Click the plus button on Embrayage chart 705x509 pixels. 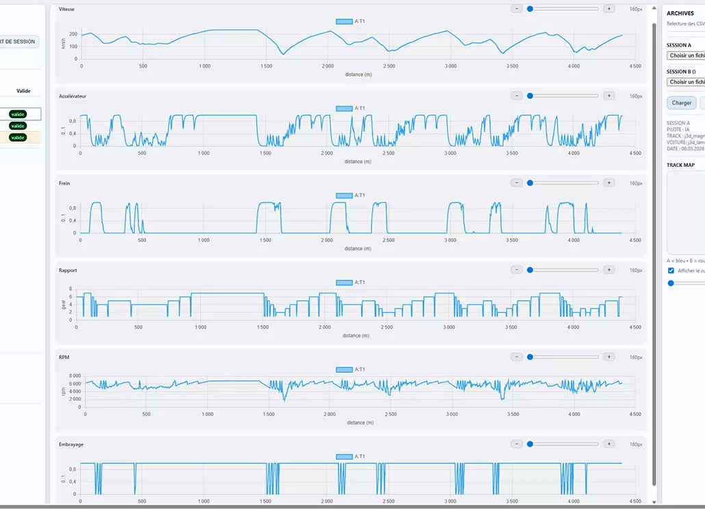[x=608, y=444]
